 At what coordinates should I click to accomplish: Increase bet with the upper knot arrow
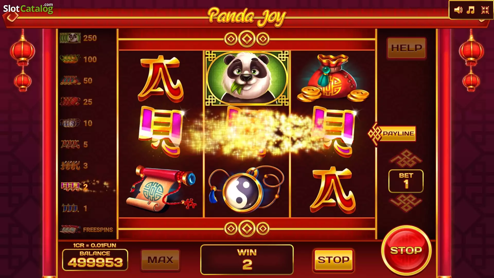pos(406,158)
